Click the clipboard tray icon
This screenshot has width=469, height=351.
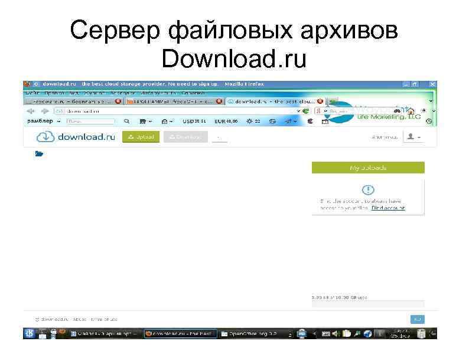click(346, 333)
